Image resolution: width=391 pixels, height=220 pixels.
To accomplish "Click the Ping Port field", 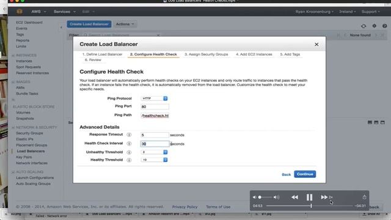I will [155, 107].
